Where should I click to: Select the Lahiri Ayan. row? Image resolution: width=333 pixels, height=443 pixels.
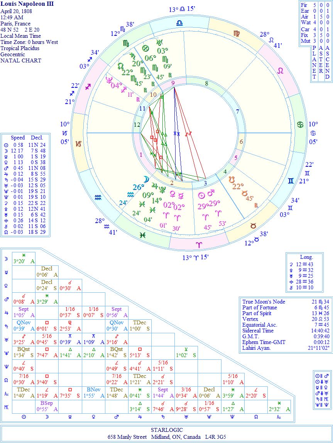(286, 348)
